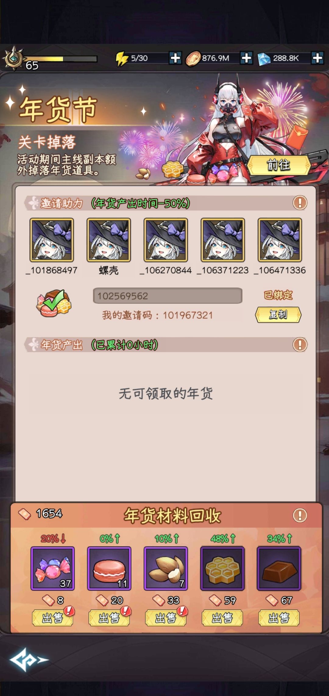Open helper avatar named 螺壳
The height and width of the screenshot is (696, 329).
[x=109, y=240]
